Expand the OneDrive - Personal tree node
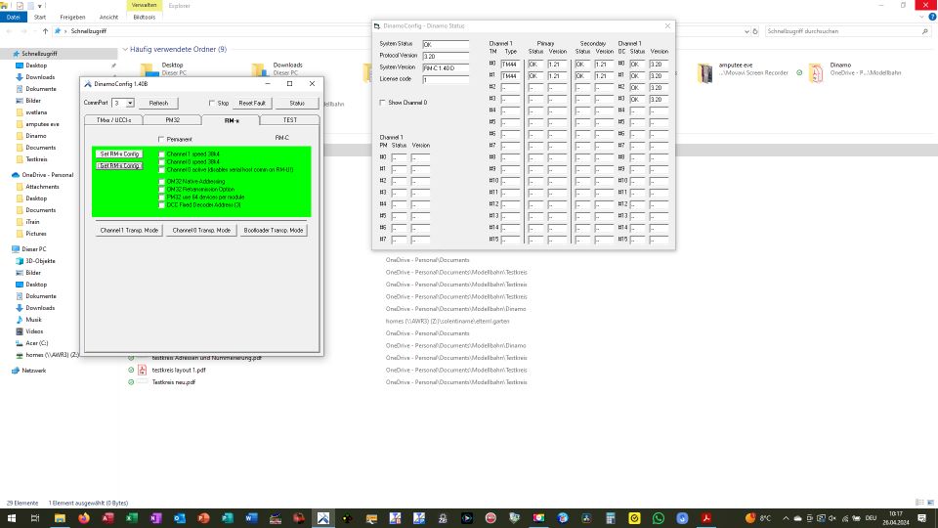Screen dimensions: 938x528 [5, 175]
